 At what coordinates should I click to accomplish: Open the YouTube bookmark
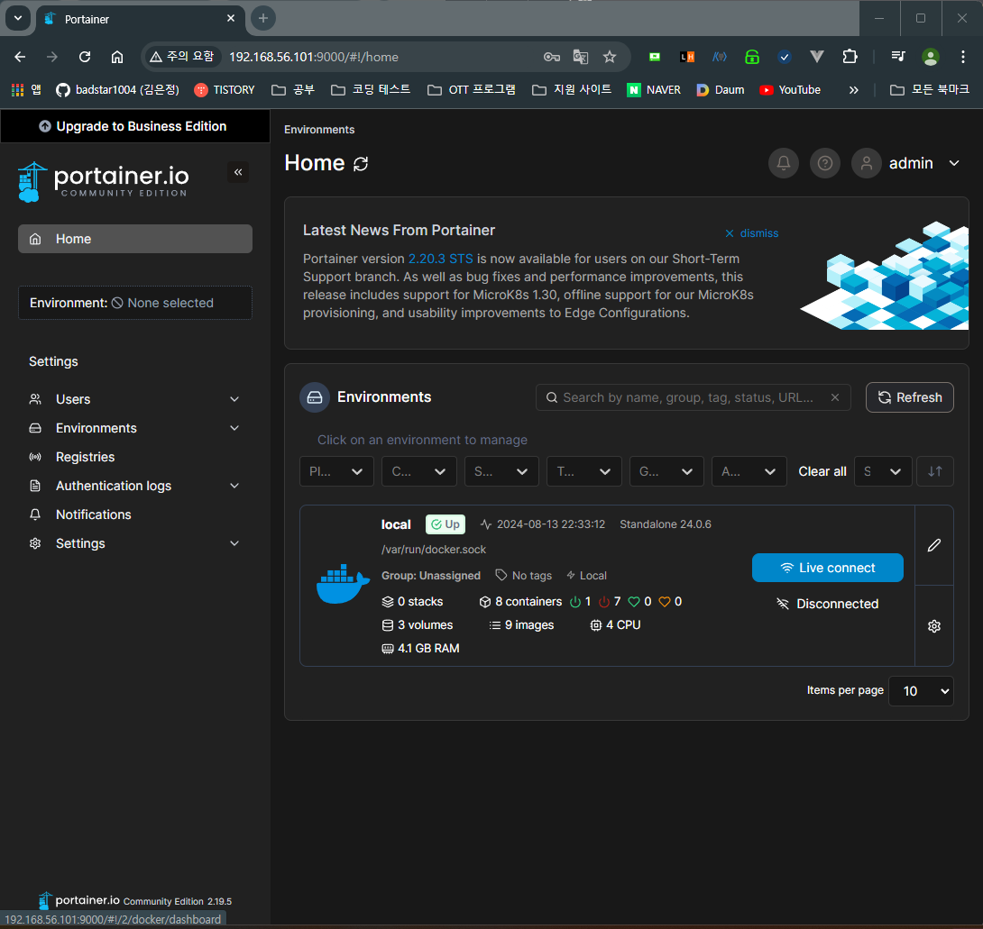[790, 90]
